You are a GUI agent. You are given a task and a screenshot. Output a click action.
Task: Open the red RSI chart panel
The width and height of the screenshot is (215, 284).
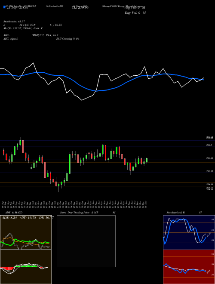point(189,267)
